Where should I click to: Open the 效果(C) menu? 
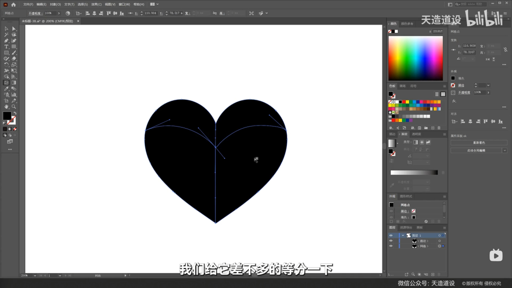96,5
